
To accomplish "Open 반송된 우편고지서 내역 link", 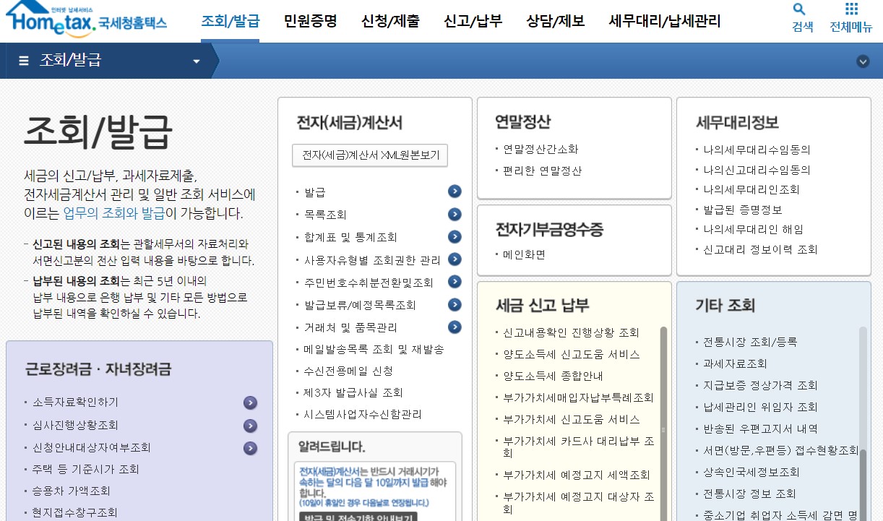I will coord(761,429).
